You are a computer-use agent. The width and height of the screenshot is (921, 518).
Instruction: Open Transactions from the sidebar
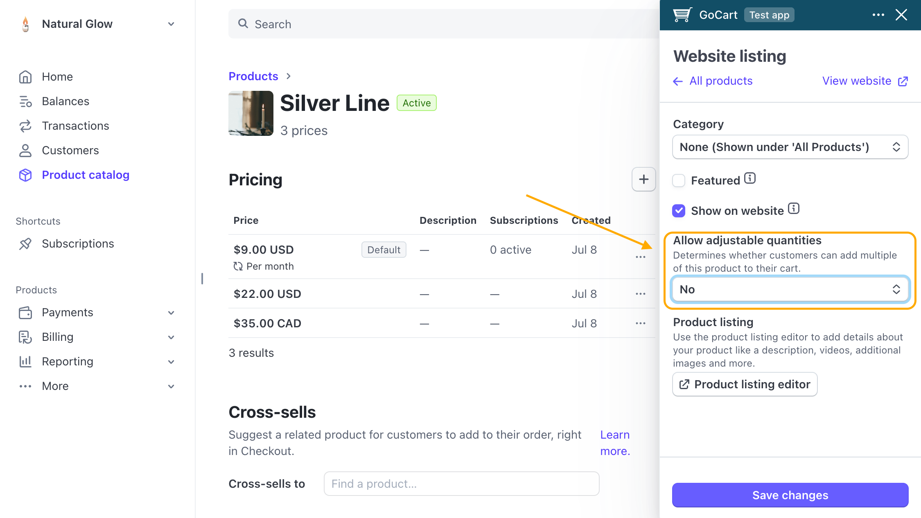coord(75,126)
